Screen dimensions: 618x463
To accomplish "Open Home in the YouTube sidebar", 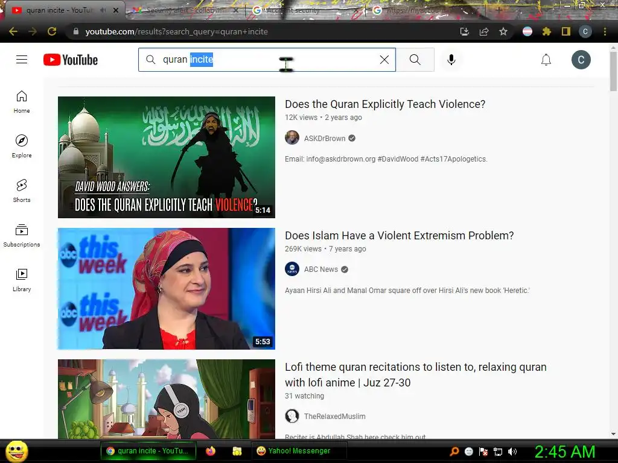I will (22, 102).
